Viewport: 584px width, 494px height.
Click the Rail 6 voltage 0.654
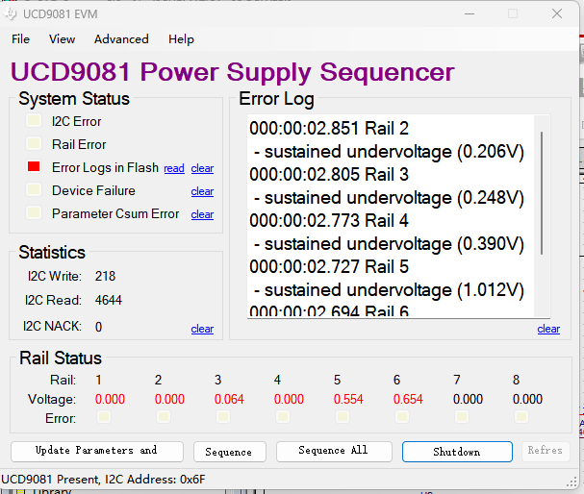(408, 399)
